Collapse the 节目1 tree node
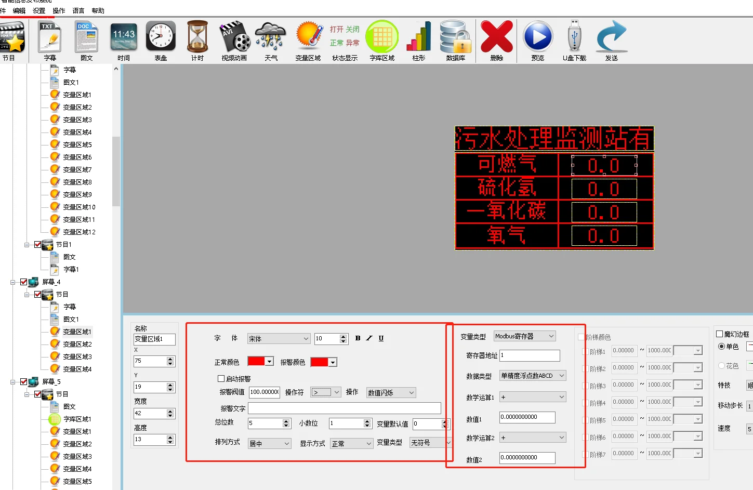The image size is (753, 490). [27, 244]
